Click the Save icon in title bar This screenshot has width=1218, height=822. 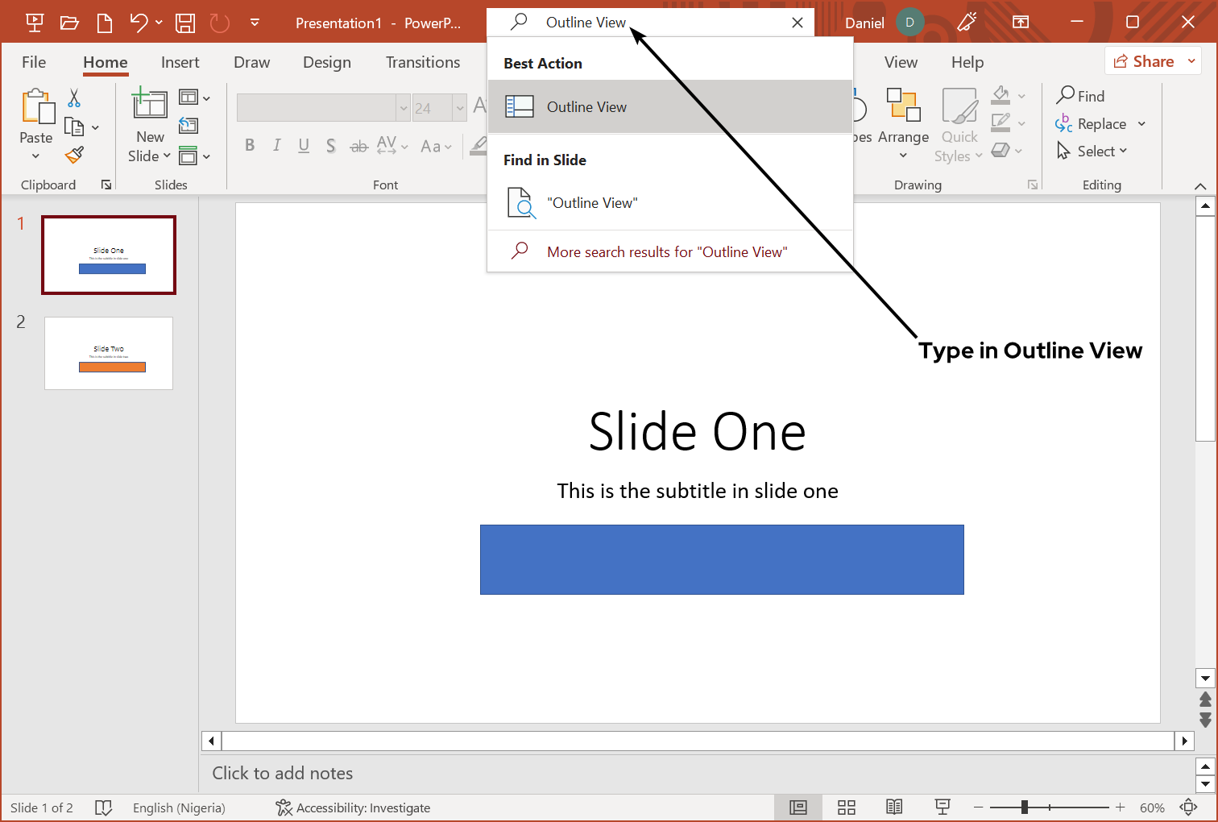pyautogui.click(x=185, y=23)
